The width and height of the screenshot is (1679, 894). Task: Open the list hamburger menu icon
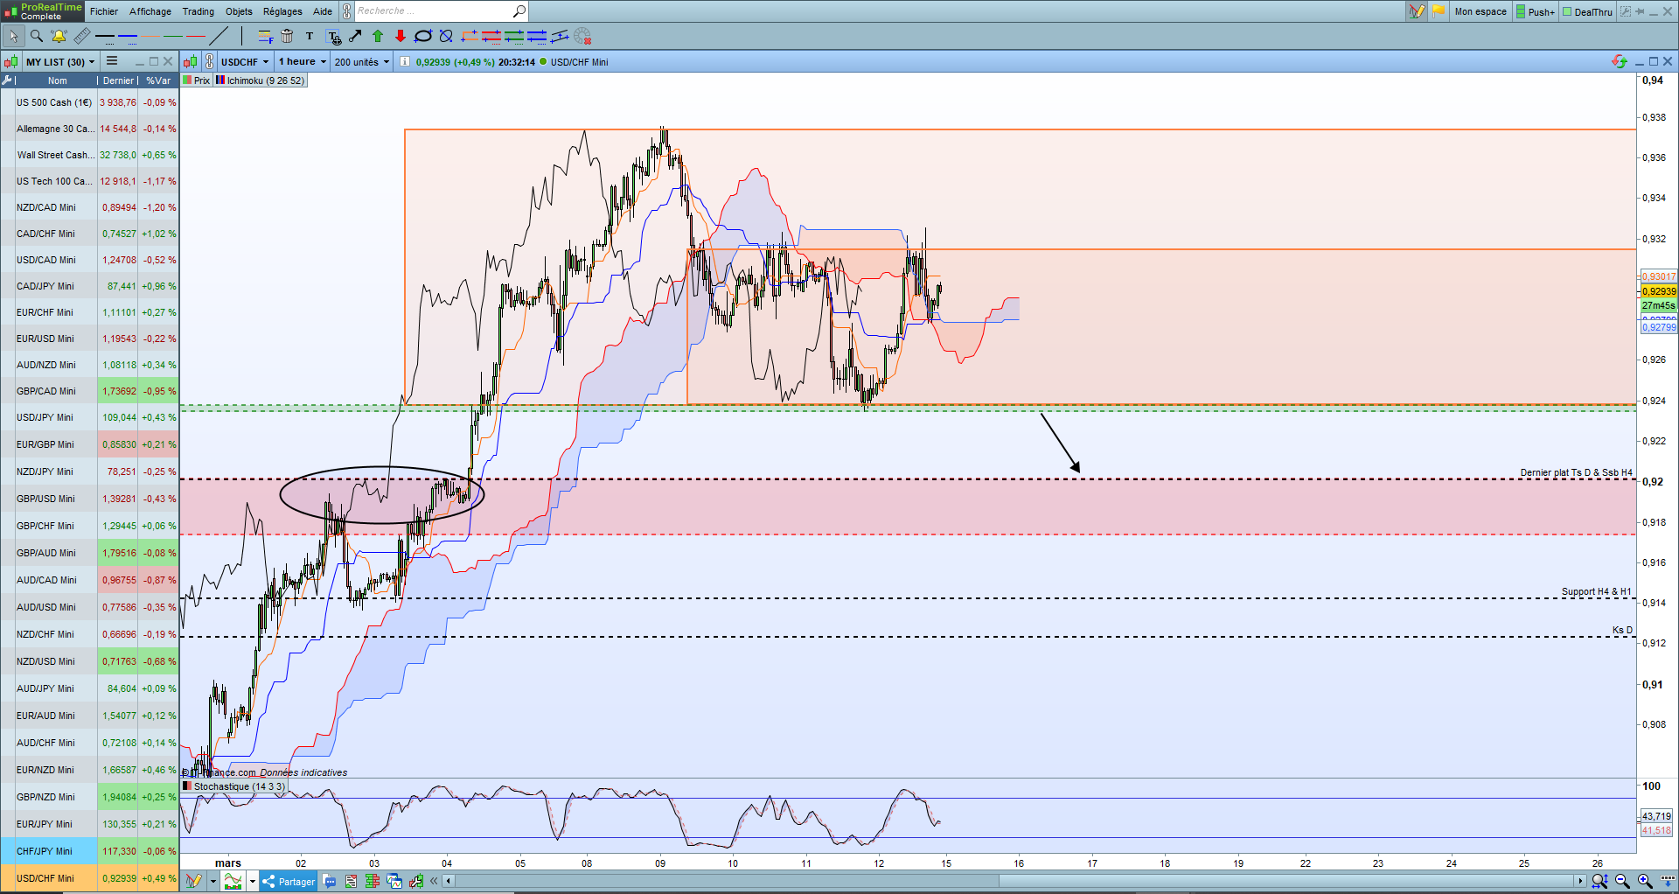[x=112, y=61]
